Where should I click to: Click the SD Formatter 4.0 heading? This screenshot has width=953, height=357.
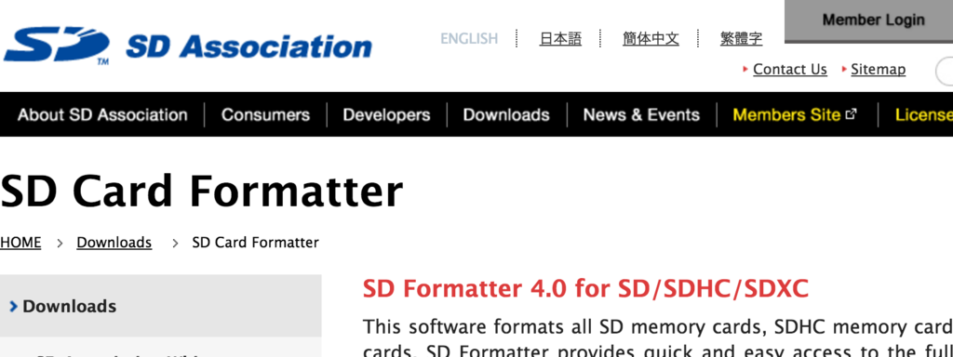585,289
